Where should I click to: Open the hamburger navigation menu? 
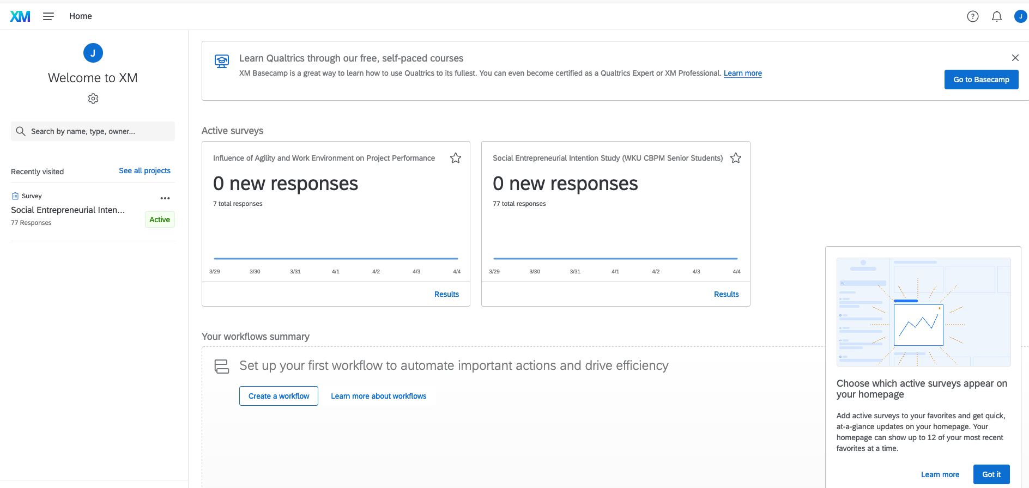point(49,16)
